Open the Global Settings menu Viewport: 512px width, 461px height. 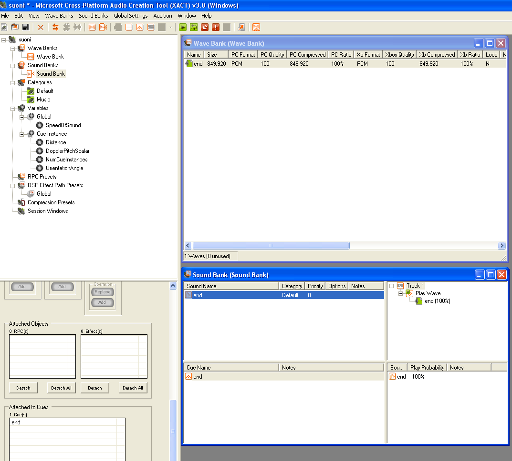(x=131, y=16)
